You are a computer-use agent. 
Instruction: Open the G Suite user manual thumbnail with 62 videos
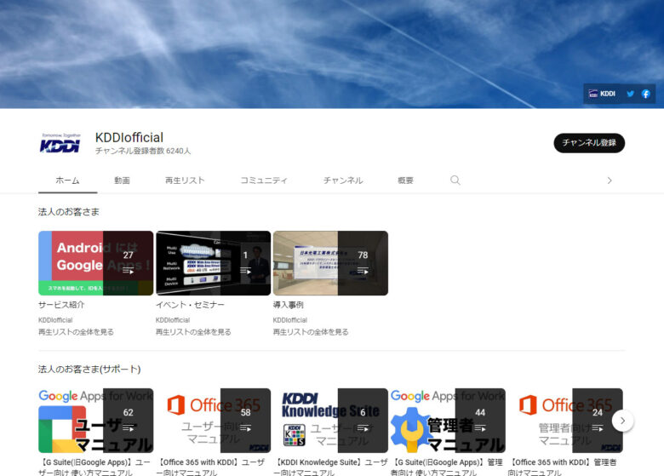(x=95, y=421)
